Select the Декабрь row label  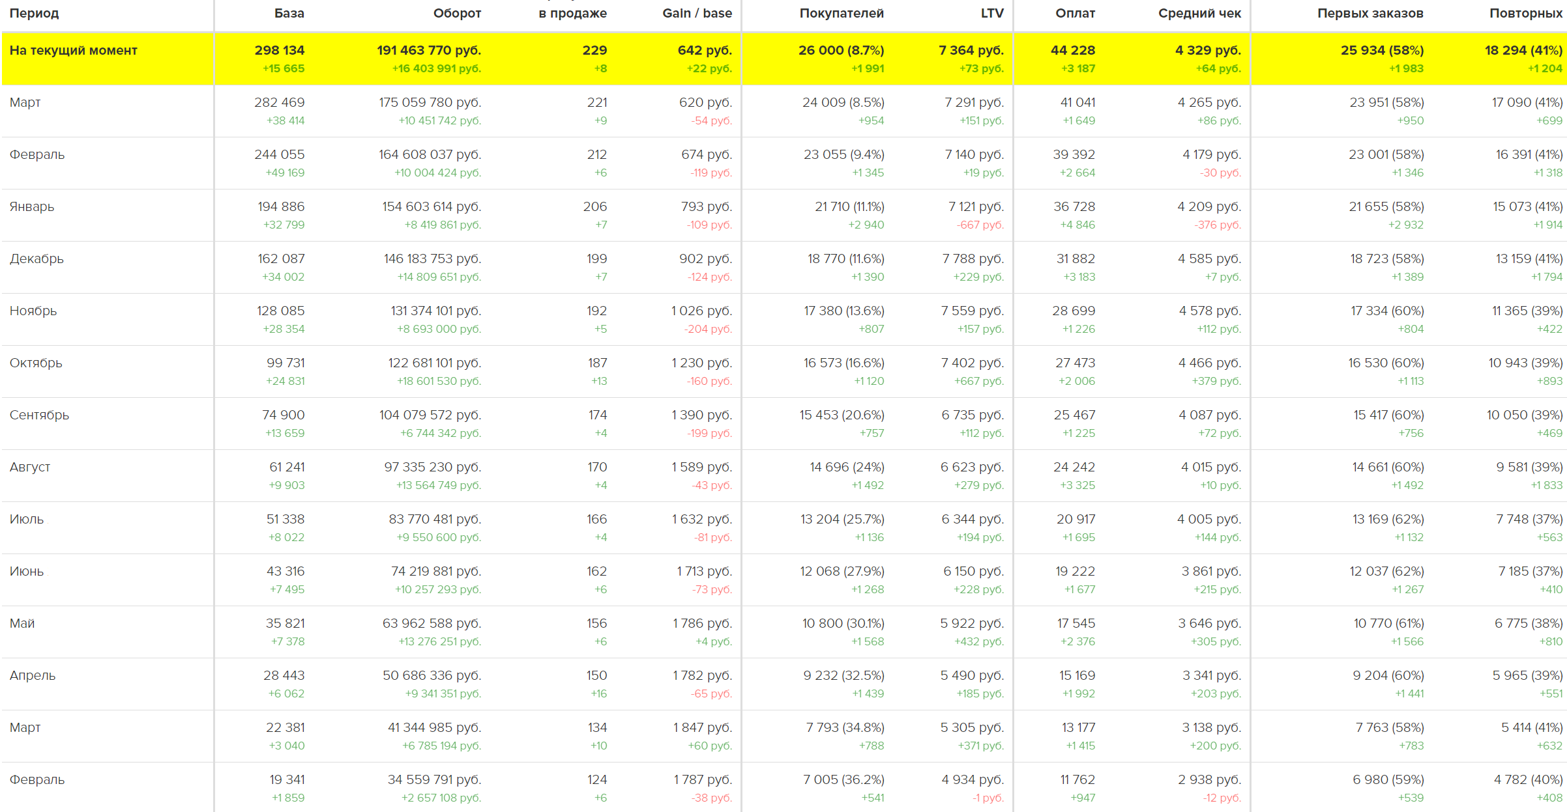[x=37, y=259]
